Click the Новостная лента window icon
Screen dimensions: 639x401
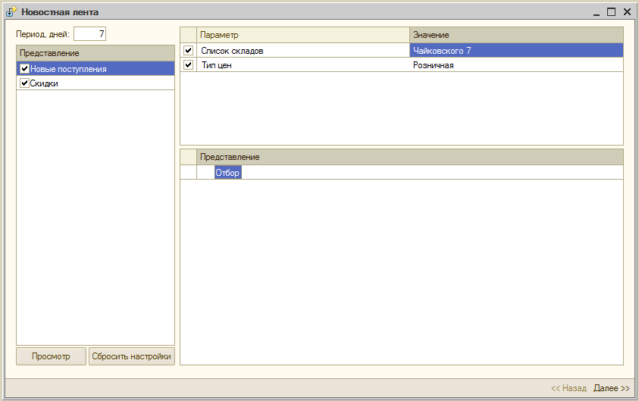pyautogui.click(x=11, y=12)
